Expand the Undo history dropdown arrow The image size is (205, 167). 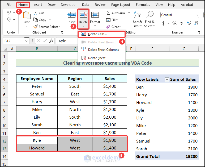tap(14, 13)
